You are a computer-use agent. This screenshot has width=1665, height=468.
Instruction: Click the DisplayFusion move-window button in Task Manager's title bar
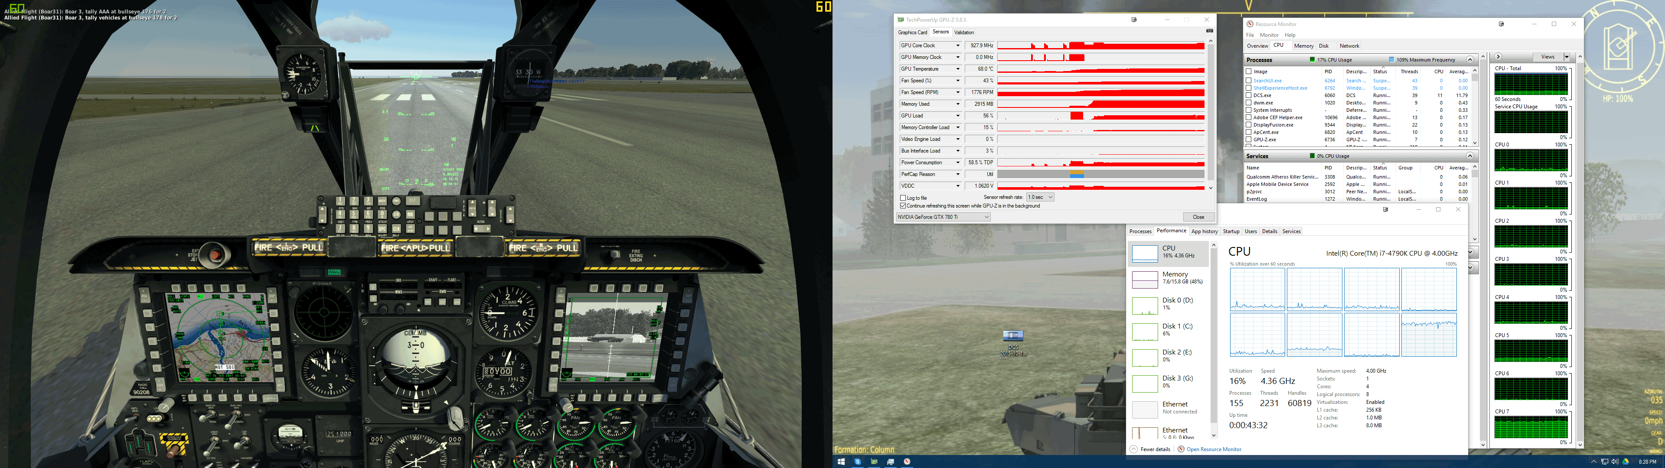pyautogui.click(x=1386, y=209)
